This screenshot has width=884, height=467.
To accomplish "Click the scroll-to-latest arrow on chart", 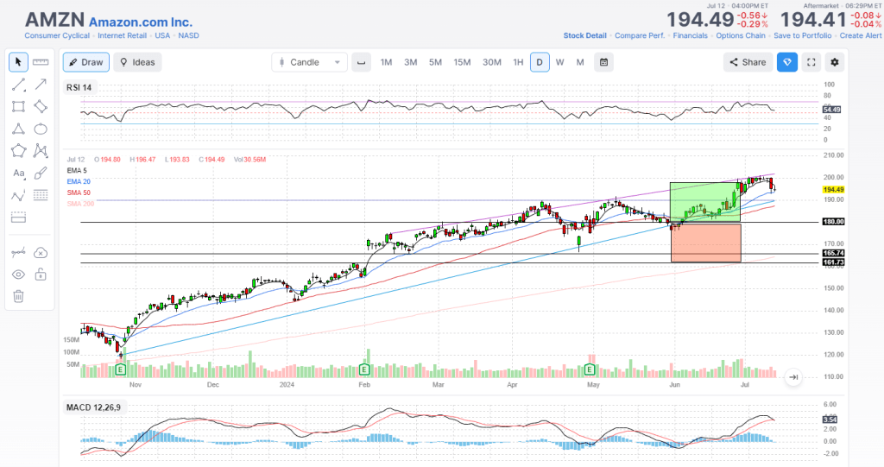I will tap(793, 376).
